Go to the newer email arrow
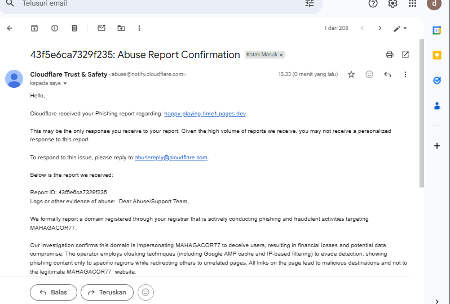Screen dimensions: 450x304 tap(362, 28)
